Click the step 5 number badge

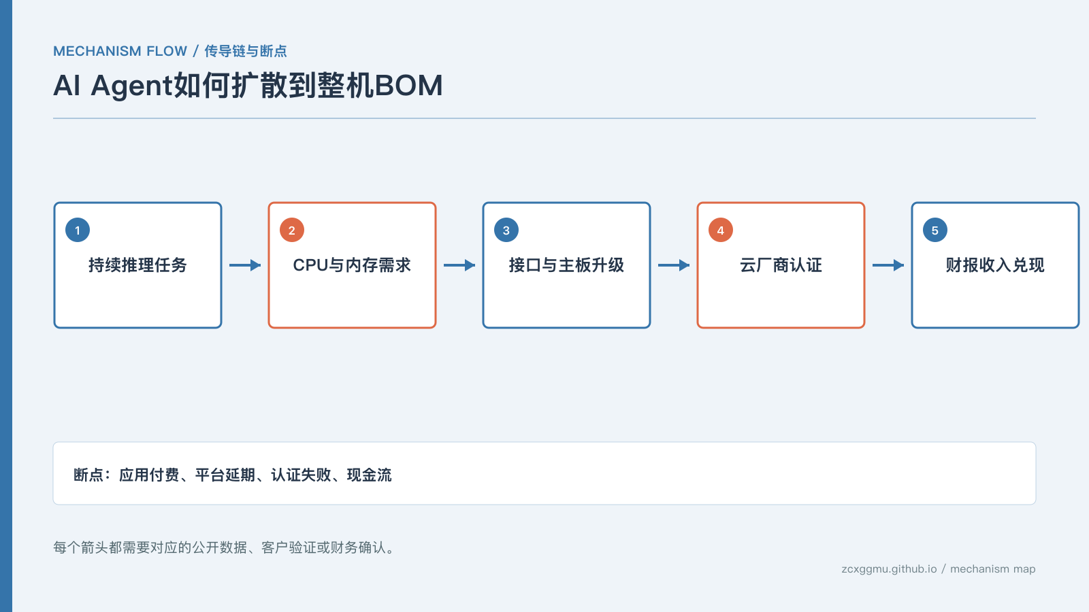click(x=935, y=230)
